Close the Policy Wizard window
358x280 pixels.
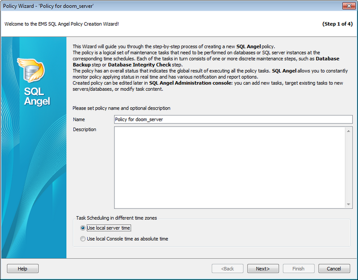349,6
